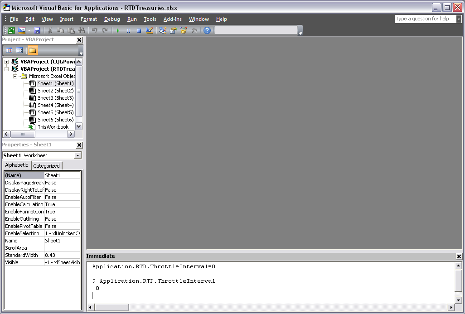Screen dimensions: 465x314
Task: Run the macro with the green play icon
Action: pos(118,30)
